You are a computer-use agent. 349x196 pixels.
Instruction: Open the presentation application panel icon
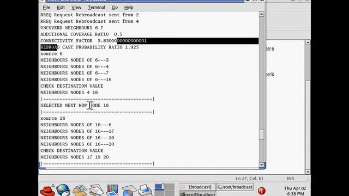click(x=112, y=190)
